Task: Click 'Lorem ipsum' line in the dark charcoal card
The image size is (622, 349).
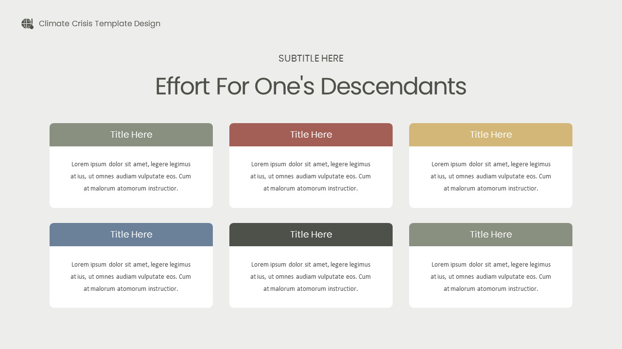Action: pyautogui.click(x=311, y=265)
